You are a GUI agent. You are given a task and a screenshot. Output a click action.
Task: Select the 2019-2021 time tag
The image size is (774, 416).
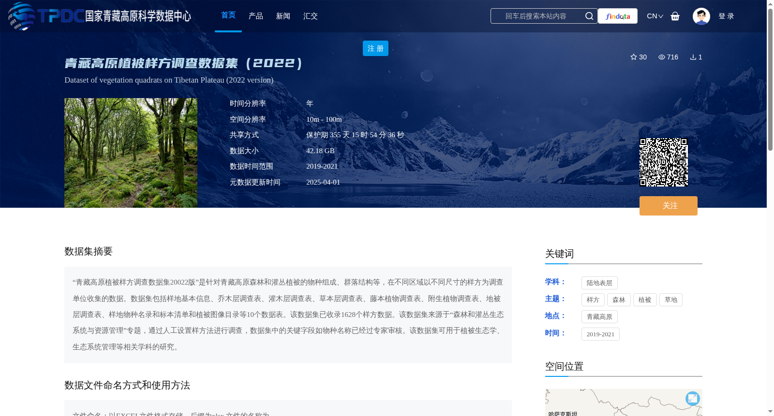click(x=600, y=334)
